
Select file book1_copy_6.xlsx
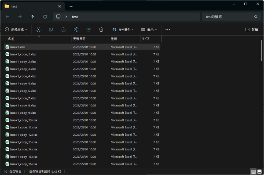point(82,91)
